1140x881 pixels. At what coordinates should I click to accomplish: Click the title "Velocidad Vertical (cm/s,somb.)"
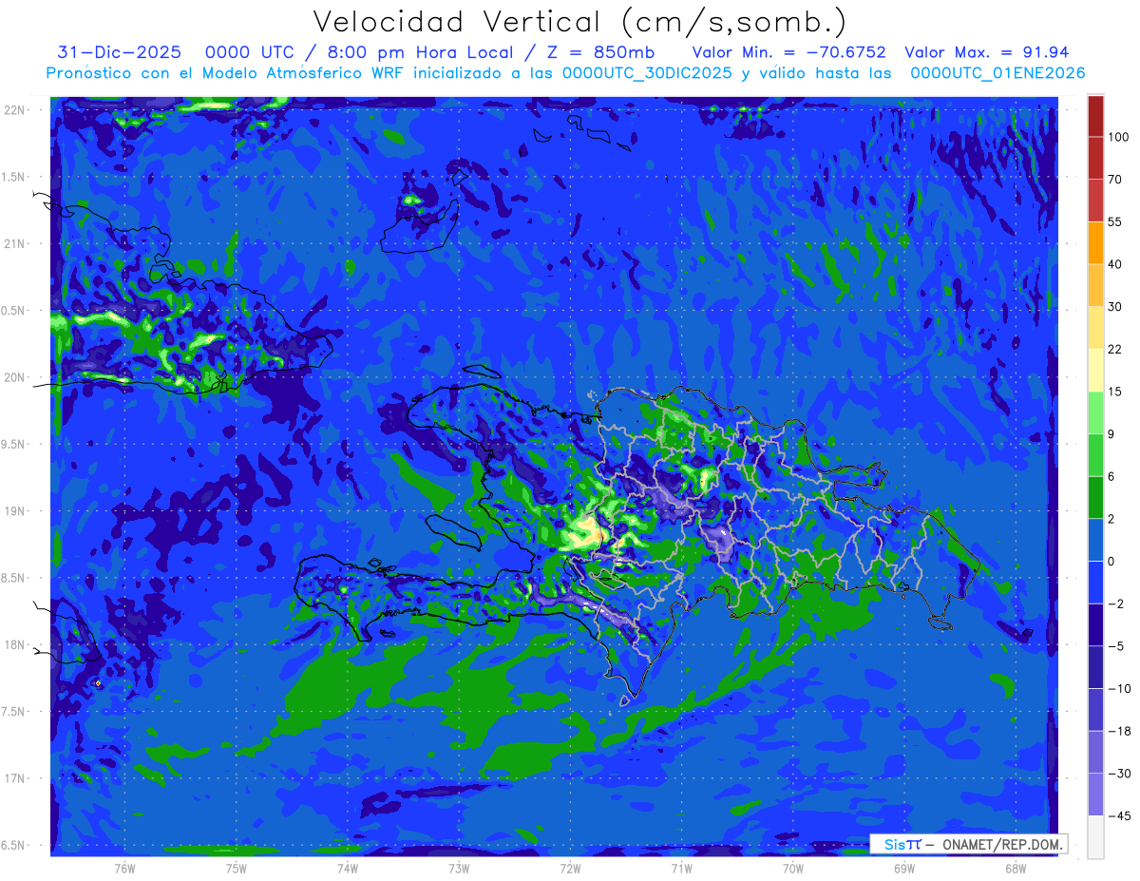click(579, 22)
